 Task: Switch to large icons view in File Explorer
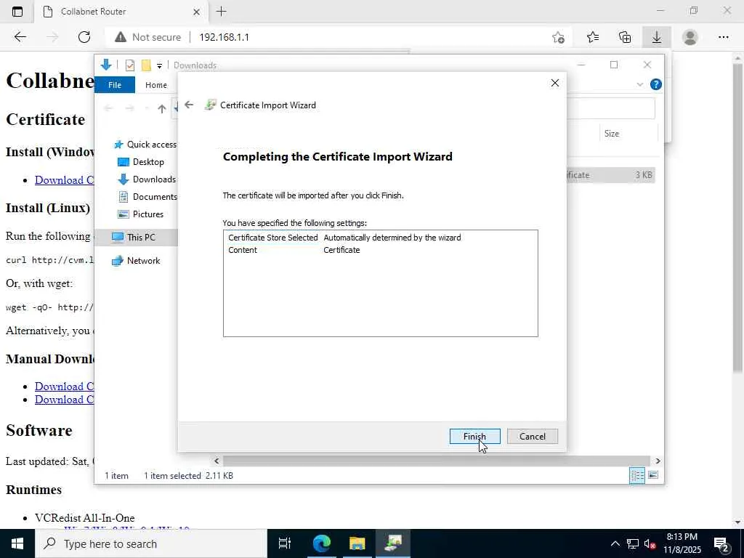click(653, 475)
